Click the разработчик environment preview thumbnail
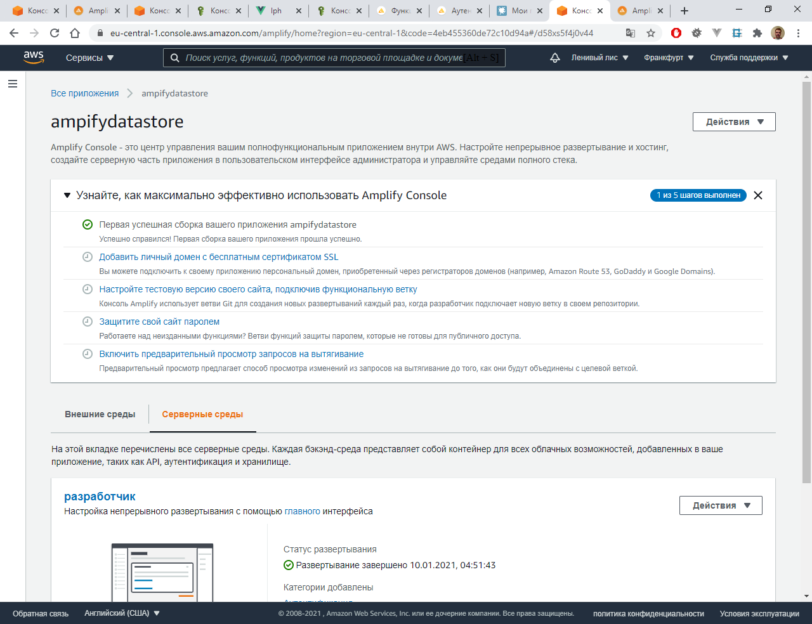Viewport: 812px width, 624px height. click(162, 572)
